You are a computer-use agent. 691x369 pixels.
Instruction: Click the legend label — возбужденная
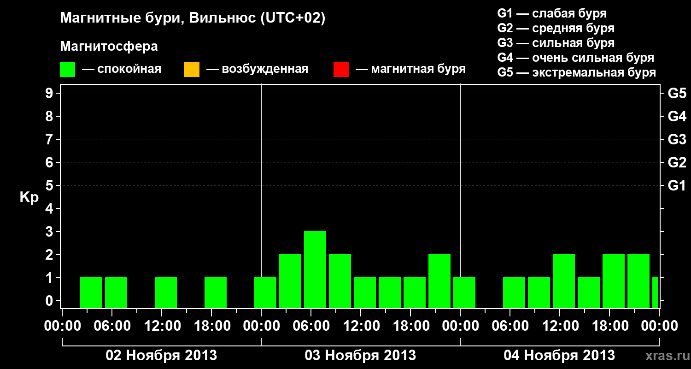(258, 69)
